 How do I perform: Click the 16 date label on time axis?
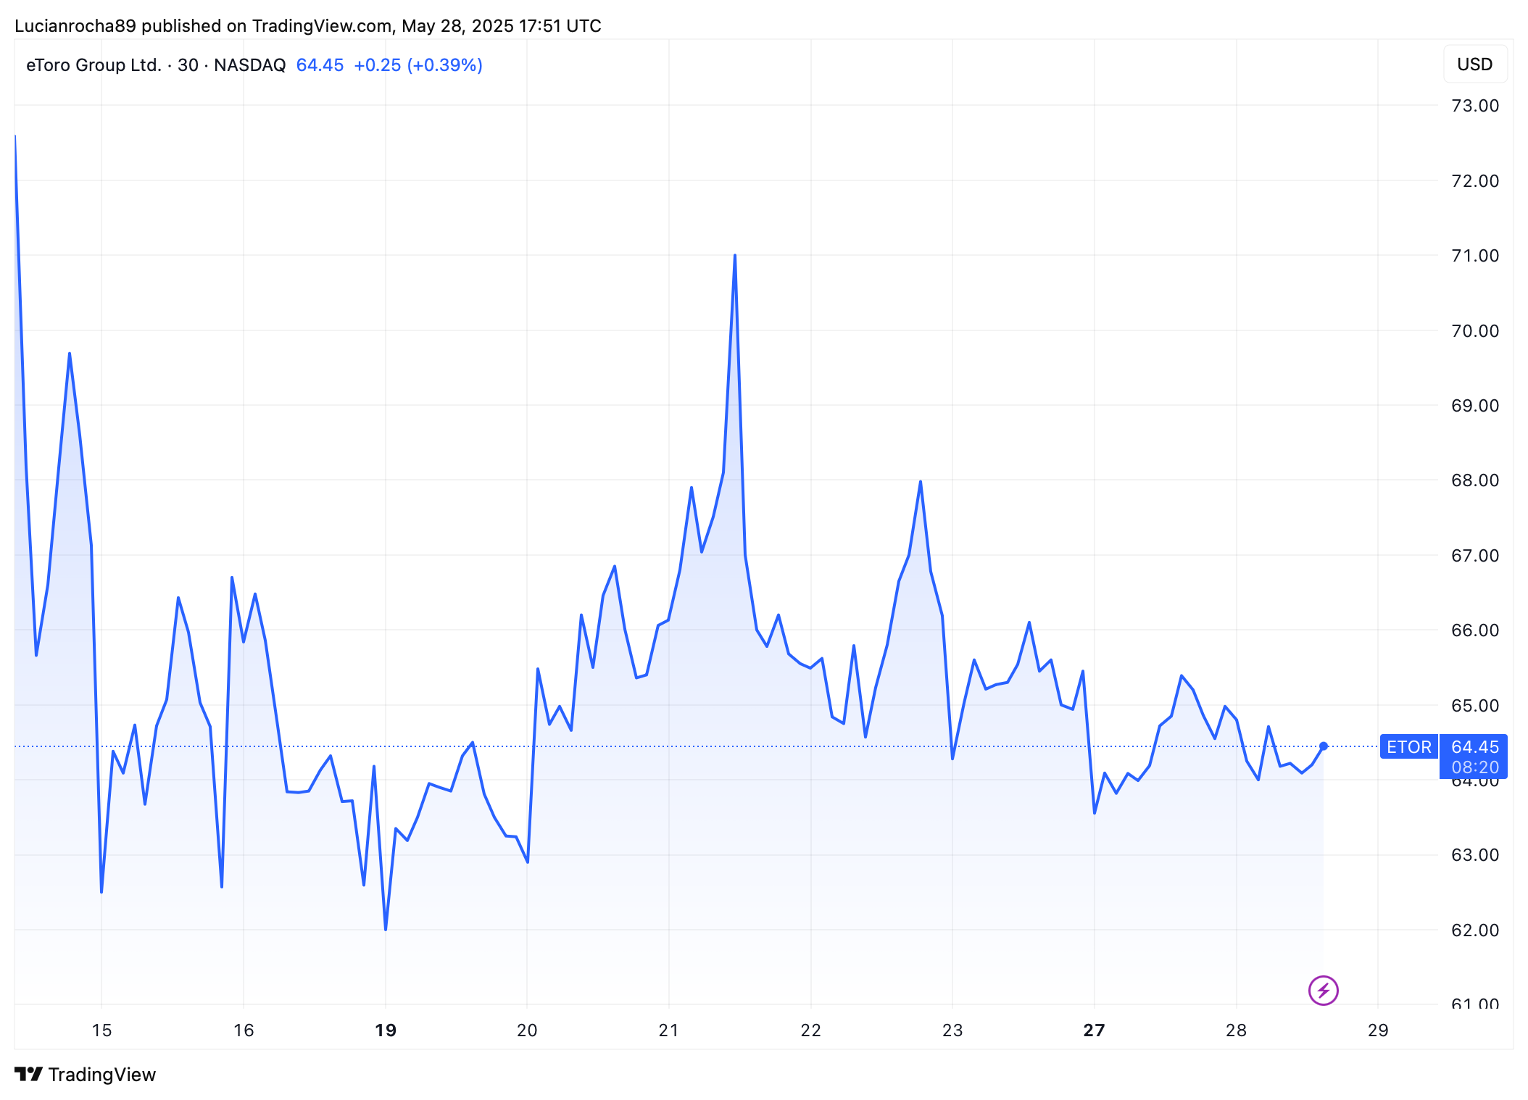point(244,1030)
